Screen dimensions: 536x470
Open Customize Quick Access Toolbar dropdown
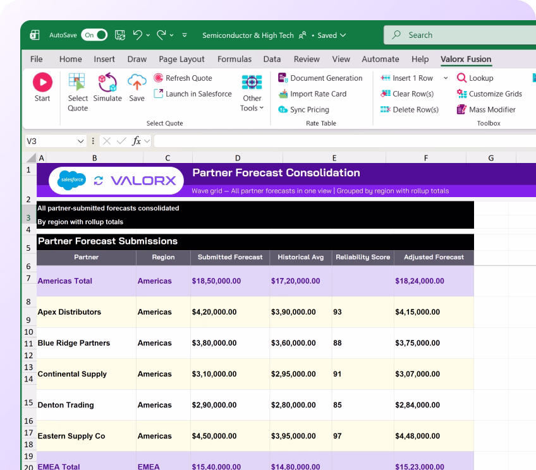click(x=185, y=35)
